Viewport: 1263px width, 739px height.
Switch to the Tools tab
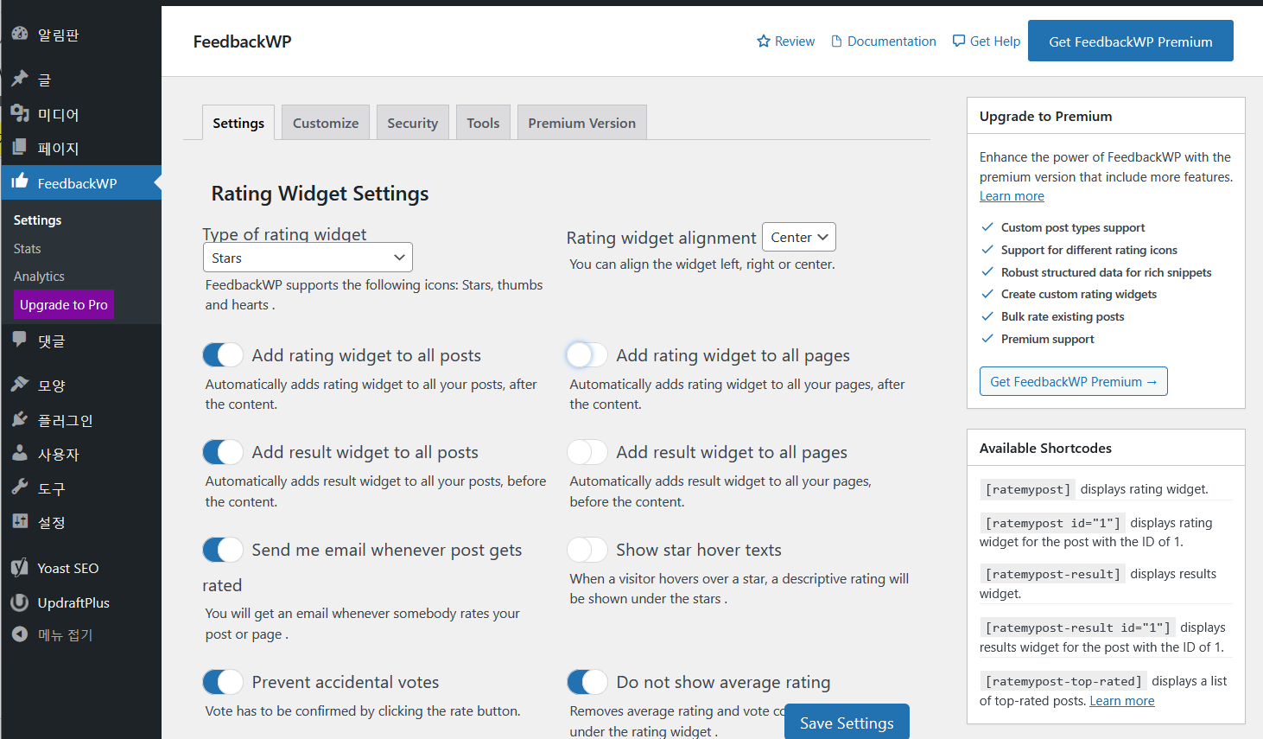pyautogui.click(x=483, y=123)
